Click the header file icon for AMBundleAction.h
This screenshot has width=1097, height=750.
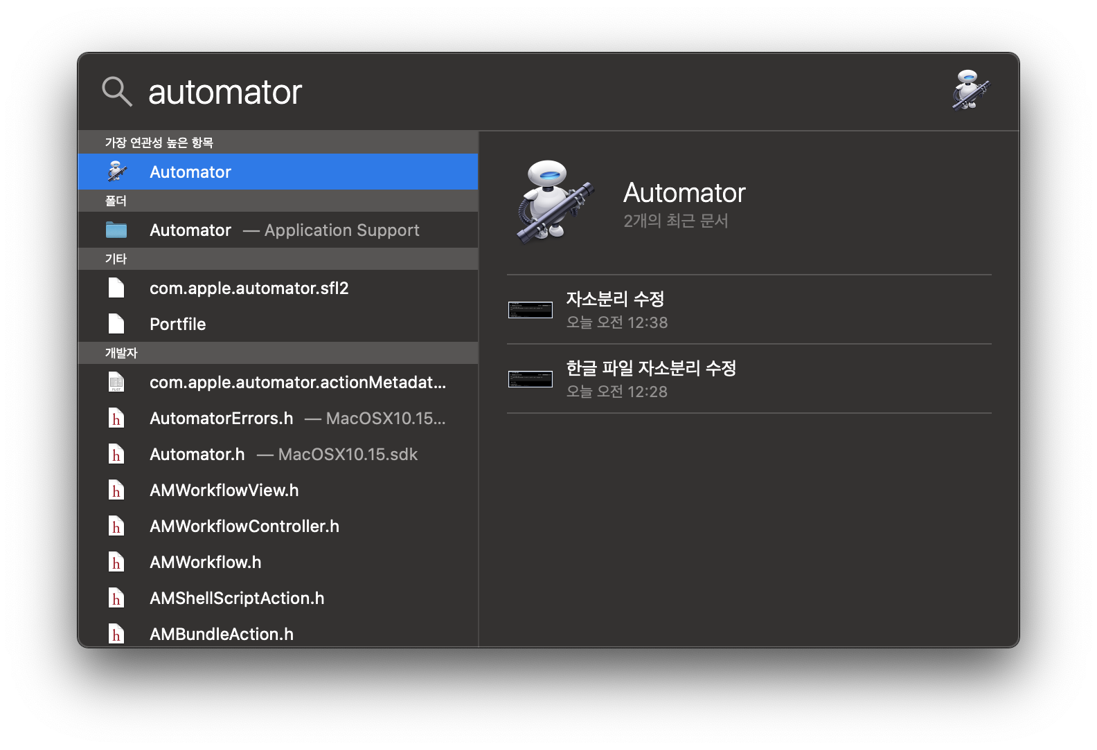[x=116, y=633]
